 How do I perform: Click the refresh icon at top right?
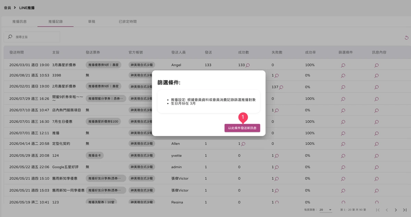(407, 38)
